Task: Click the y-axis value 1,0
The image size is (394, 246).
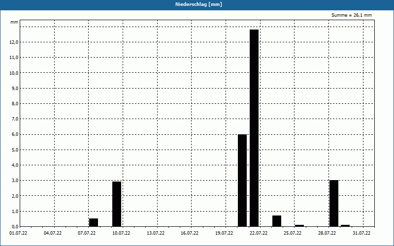Action: pyautogui.click(x=15, y=212)
